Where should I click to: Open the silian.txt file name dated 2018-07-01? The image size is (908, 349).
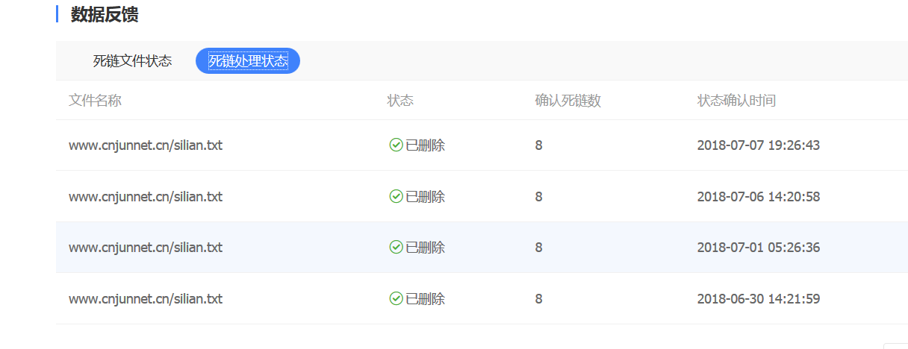pos(146,248)
